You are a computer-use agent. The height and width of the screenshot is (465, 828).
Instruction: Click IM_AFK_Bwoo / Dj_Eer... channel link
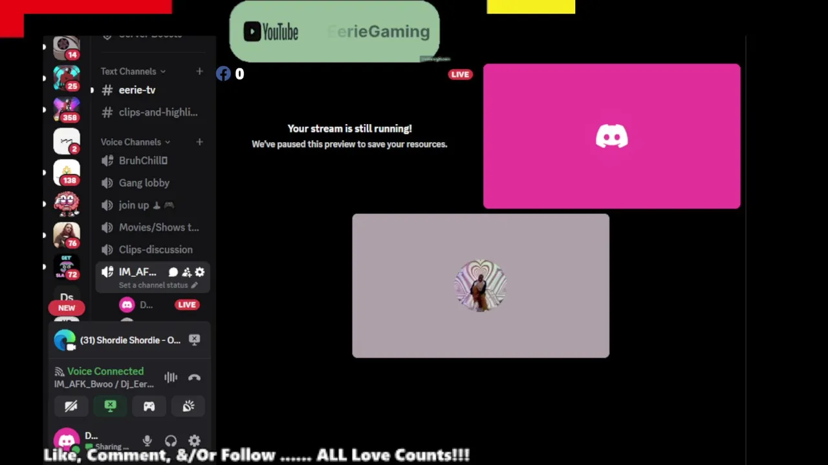tap(104, 384)
